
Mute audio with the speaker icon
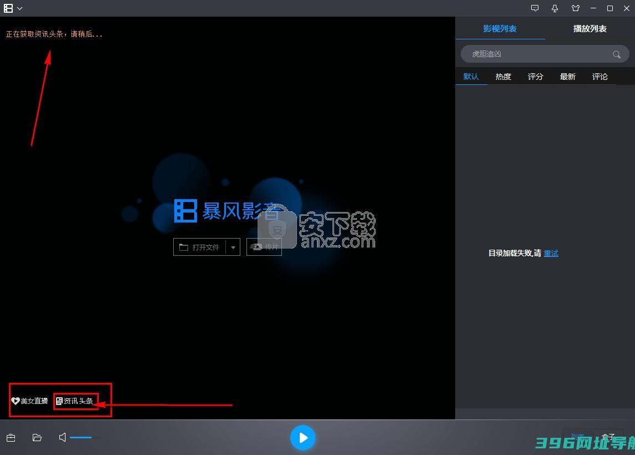tap(62, 437)
